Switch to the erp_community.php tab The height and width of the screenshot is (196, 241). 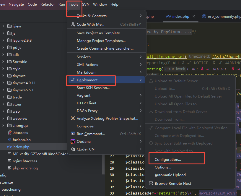221,16
